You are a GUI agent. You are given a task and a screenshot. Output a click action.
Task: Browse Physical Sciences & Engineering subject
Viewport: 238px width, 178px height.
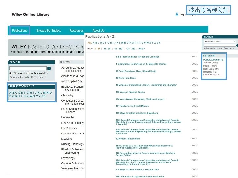point(73,151)
